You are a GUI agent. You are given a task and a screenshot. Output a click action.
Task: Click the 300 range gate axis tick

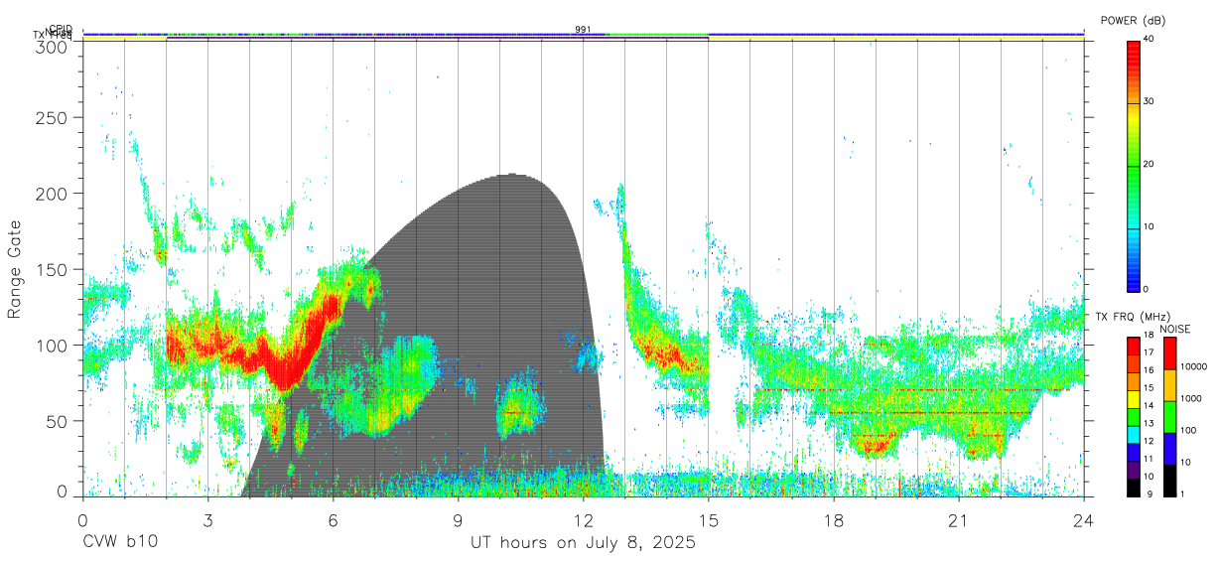53,47
